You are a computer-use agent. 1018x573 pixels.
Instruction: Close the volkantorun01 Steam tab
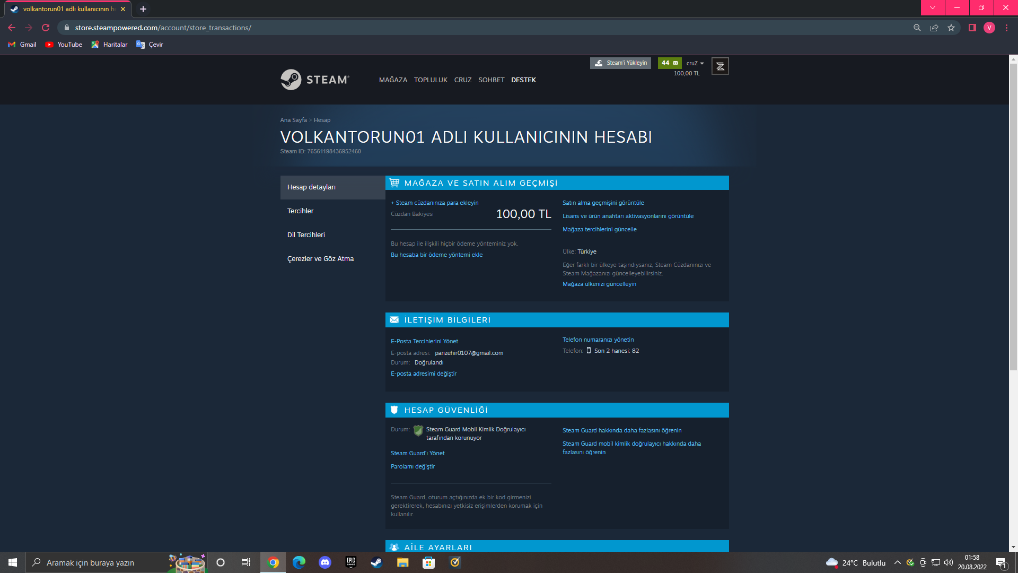point(123,9)
